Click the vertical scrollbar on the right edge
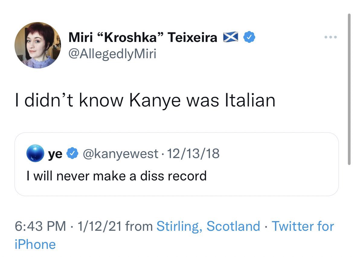Screen dimensions: 353x257 point(349,89)
